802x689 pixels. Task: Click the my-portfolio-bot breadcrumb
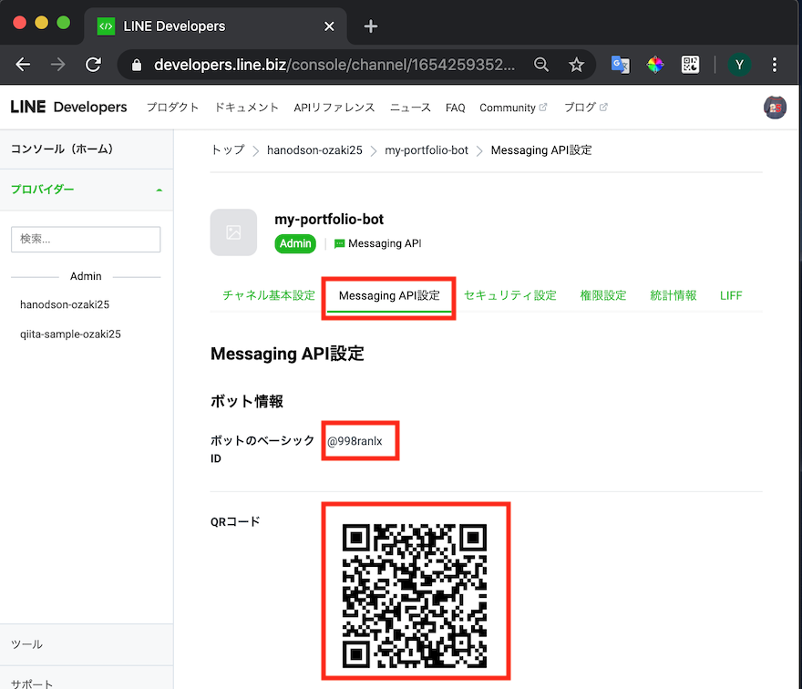427,149
